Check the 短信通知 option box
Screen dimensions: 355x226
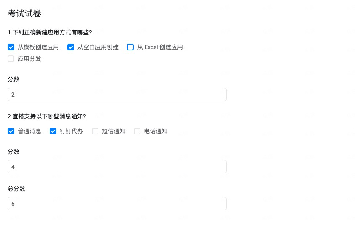pyautogui.click(x=95, y=131)
